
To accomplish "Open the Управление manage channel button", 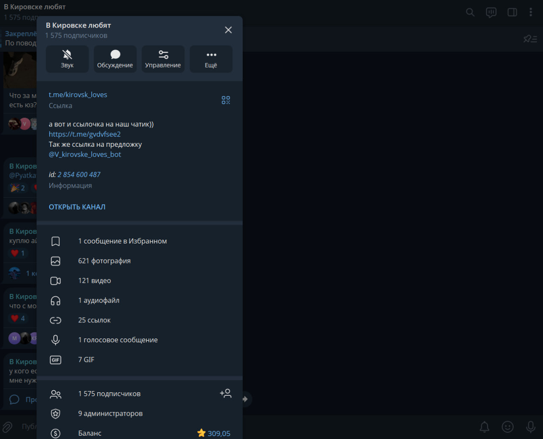I will click(x=163, y=59).
